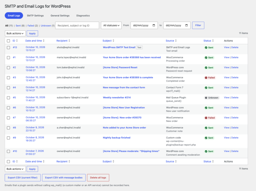The image size is (256, 191).
Task: Sort by Subject in the footer header row
Action: pyautogui.click(x=108, y=161)
